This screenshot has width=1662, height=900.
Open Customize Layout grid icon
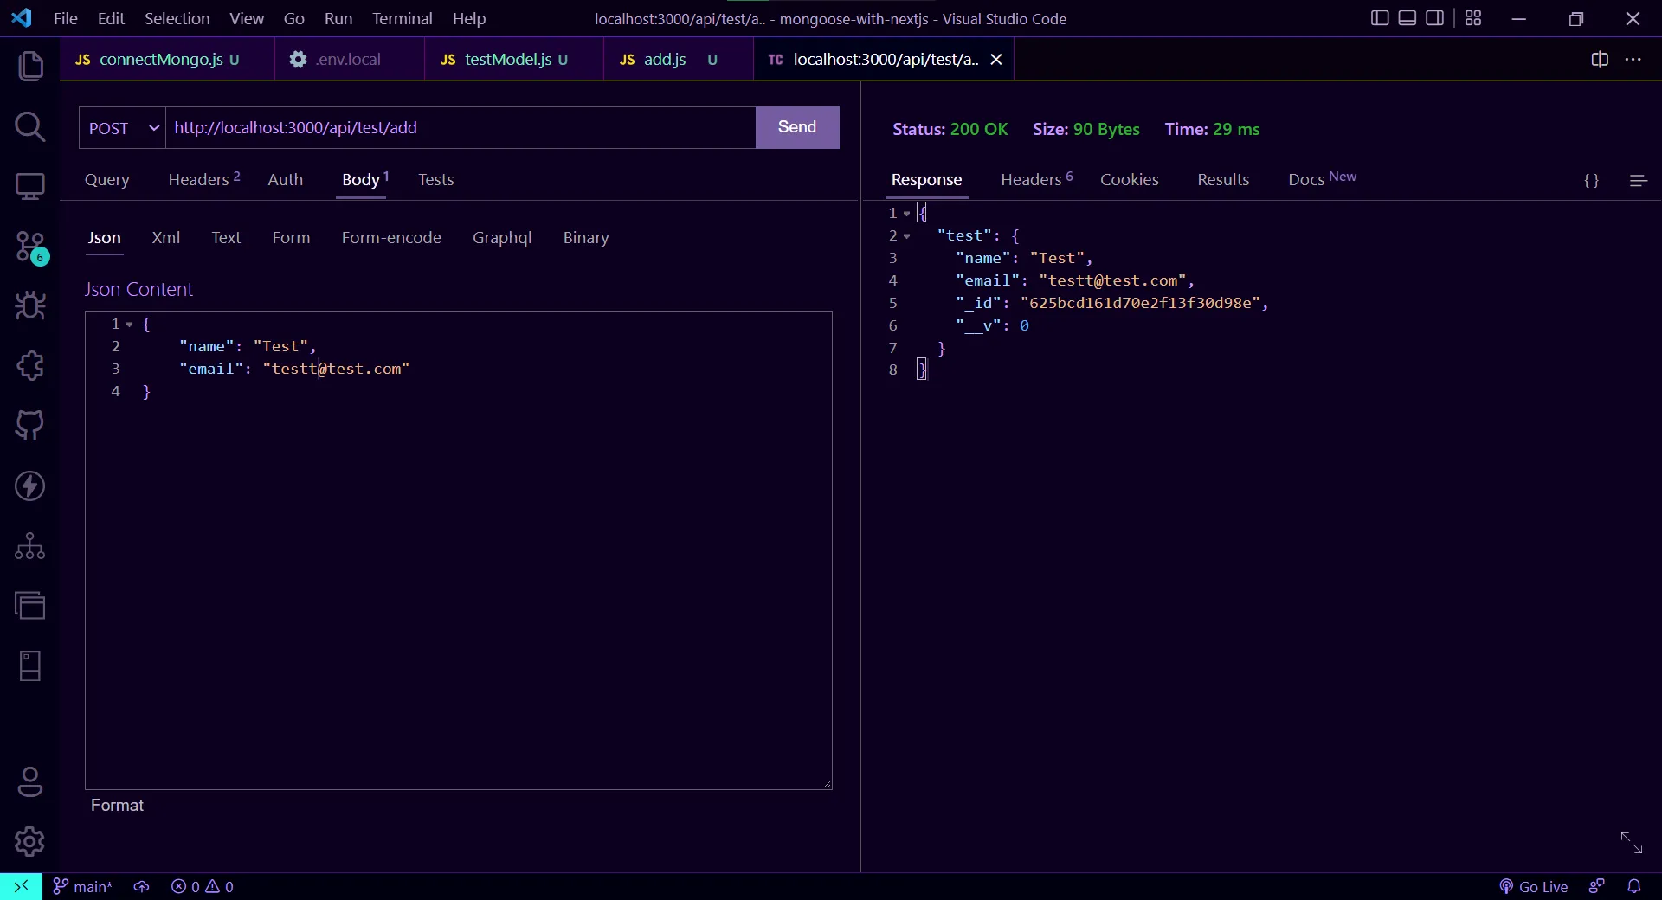[1473, 18]
